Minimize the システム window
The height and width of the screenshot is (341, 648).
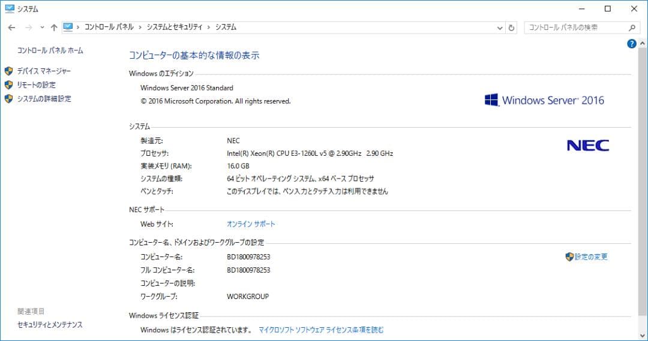pos(582,8)
